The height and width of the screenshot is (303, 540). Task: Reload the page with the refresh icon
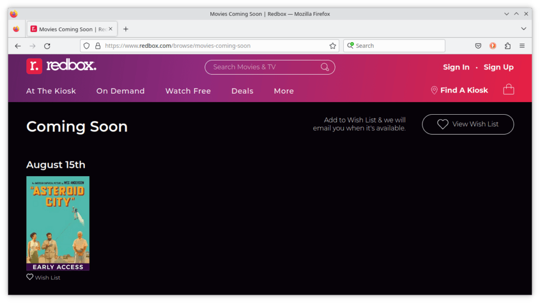47,46
